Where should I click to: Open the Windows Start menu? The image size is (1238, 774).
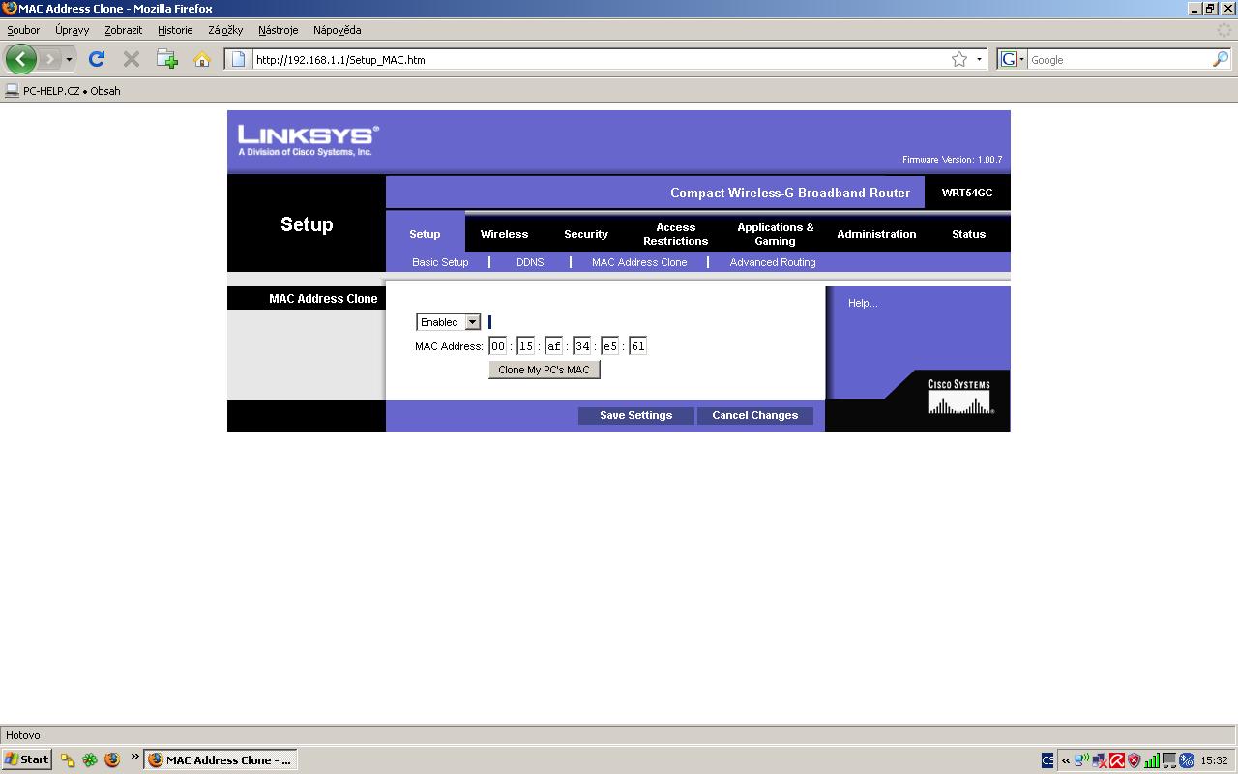(27, 759)
